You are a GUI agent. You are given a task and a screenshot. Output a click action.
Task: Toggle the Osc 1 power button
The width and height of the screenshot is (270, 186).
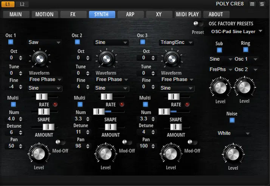(x=11, y=42)
